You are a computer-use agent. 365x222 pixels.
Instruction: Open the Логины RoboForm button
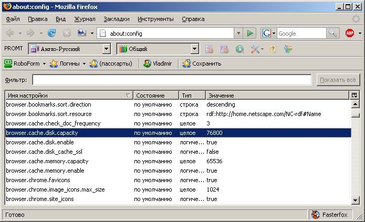[65, 64]
